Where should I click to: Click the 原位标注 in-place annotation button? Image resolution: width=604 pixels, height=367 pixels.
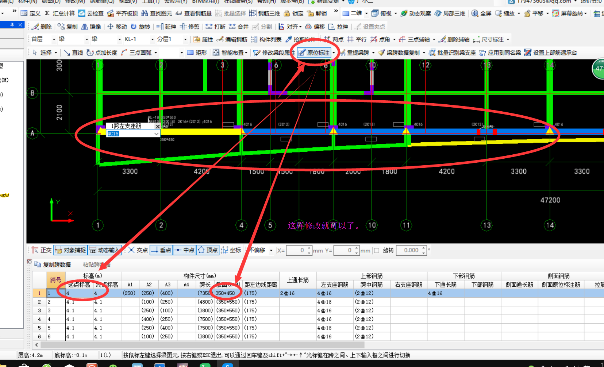tap(315, 53)
